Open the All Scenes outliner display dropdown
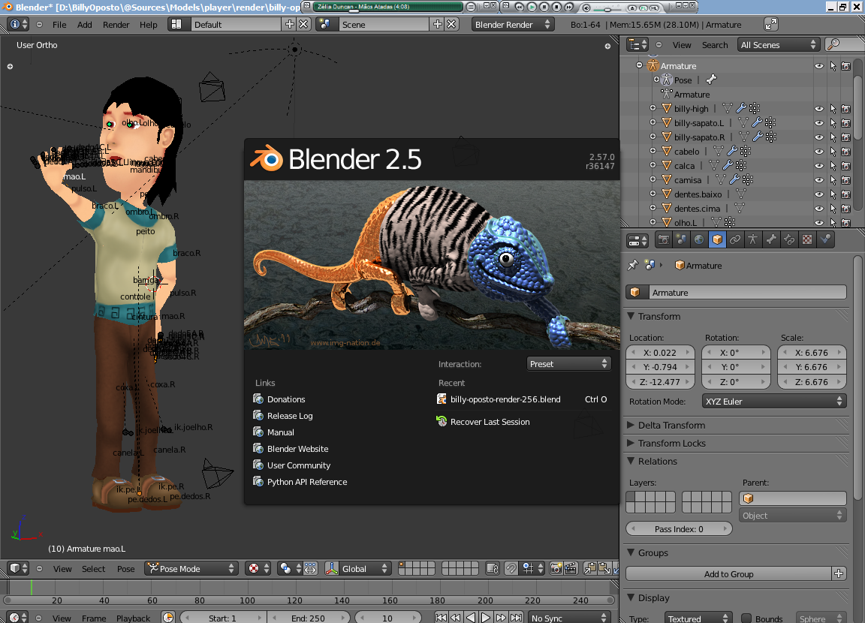865x623 pixels. [779, 44]
